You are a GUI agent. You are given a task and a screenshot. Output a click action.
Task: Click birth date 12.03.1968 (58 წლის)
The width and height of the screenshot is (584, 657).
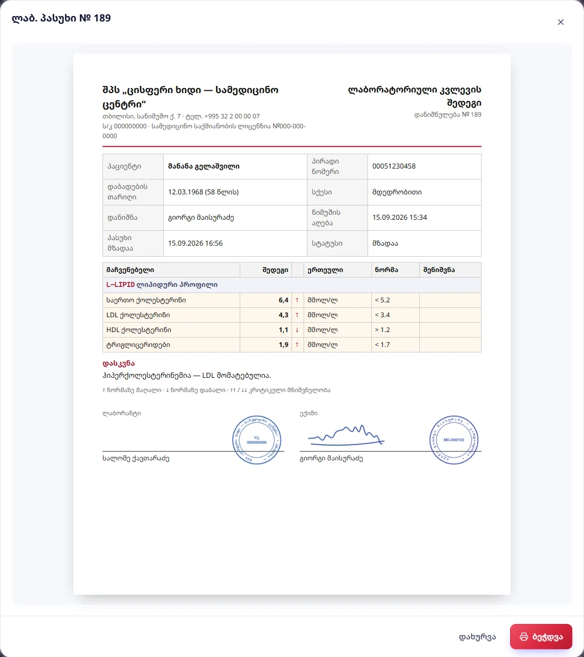(x=203, y=192)
